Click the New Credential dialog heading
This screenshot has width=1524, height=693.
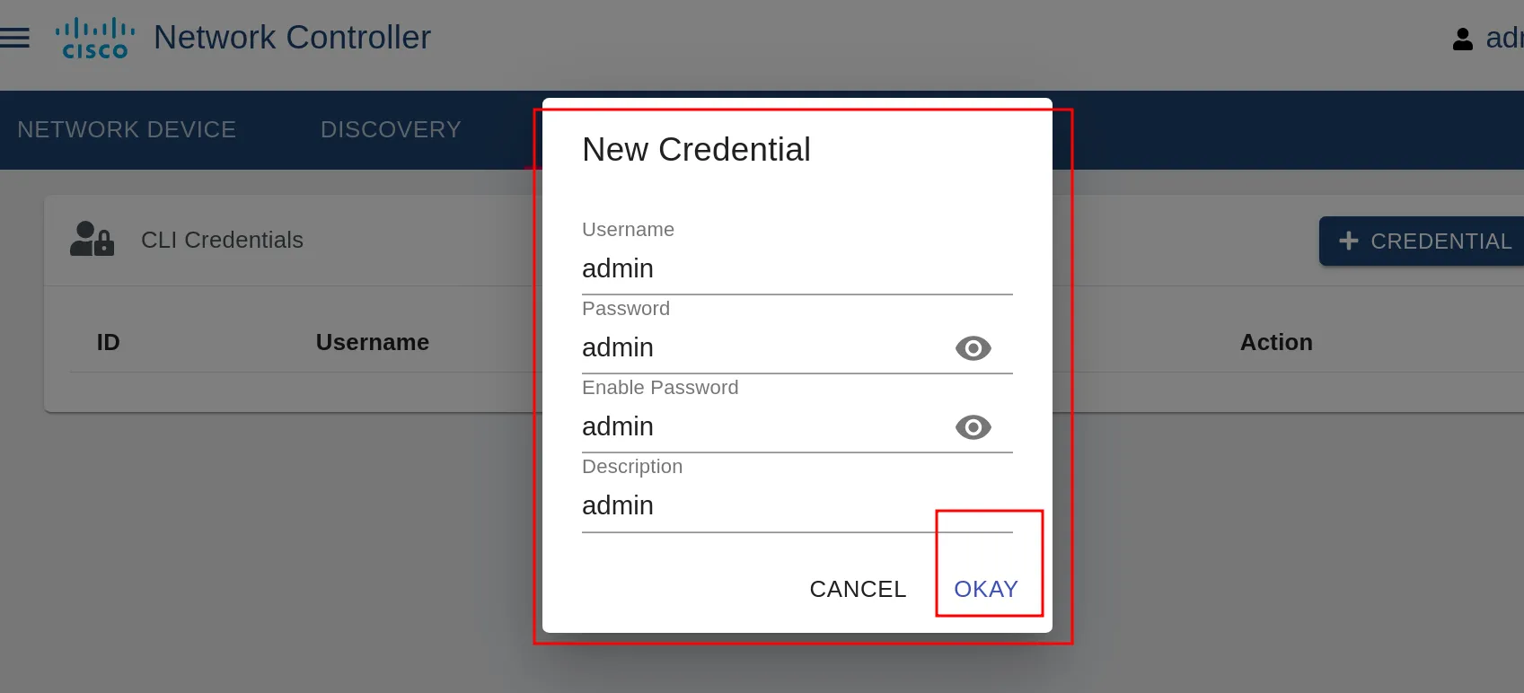696,150
